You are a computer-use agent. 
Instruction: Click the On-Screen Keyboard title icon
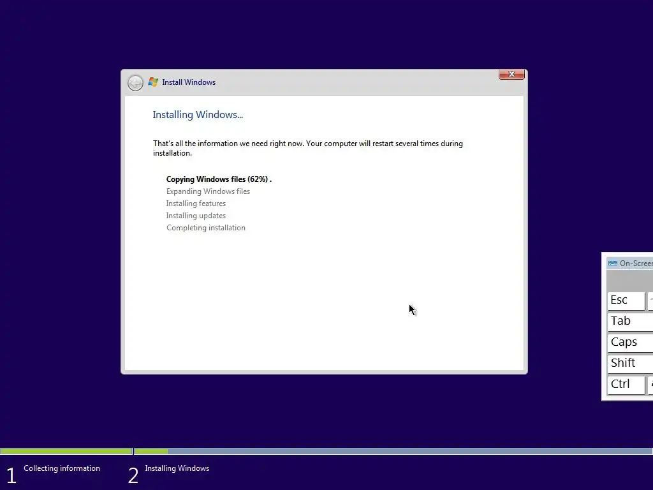[613, 264]
